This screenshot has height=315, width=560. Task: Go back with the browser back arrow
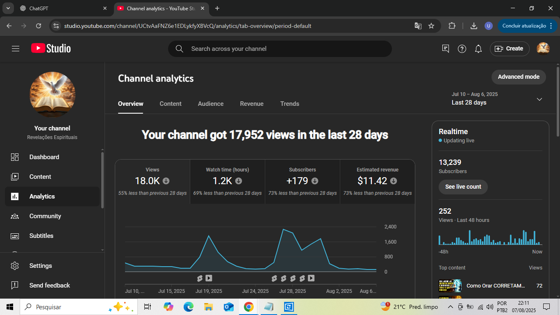(9, 26)
